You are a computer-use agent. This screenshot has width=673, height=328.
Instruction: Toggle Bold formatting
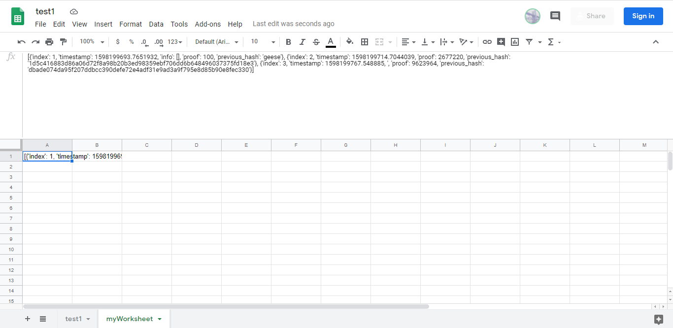(x=289, y=42)
